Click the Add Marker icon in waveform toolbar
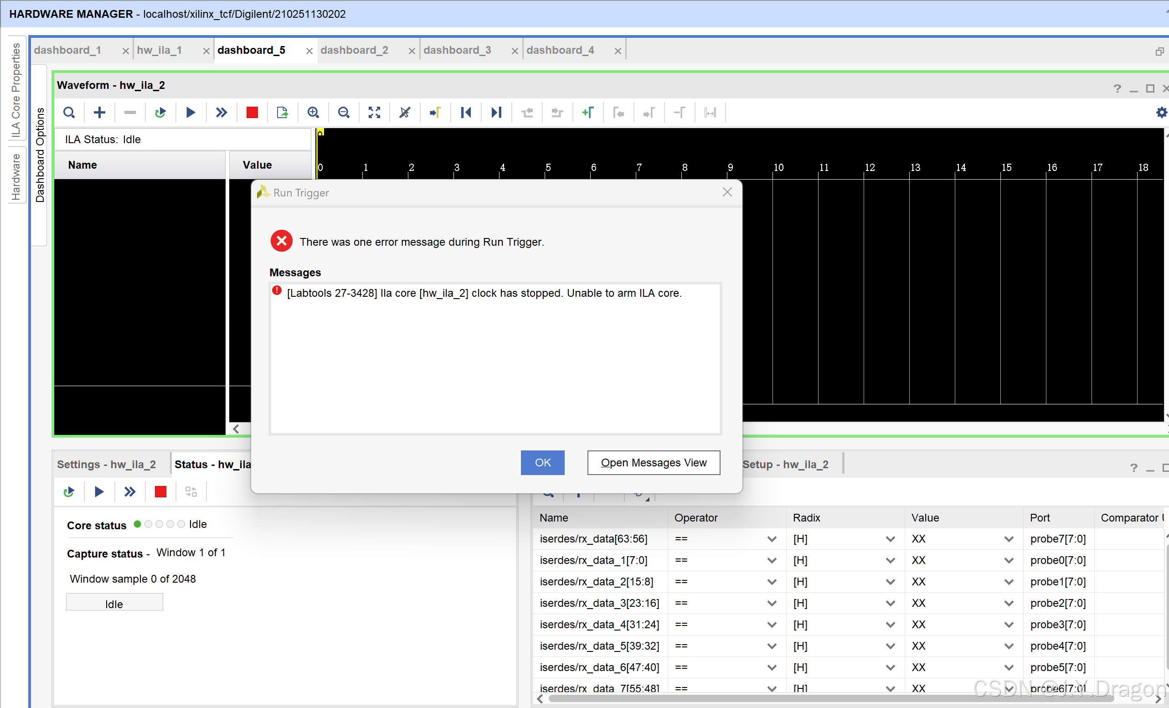Image resolution: width=1169 pixels, height=708 pixels. pyautogui.click(x=588, y=113)
